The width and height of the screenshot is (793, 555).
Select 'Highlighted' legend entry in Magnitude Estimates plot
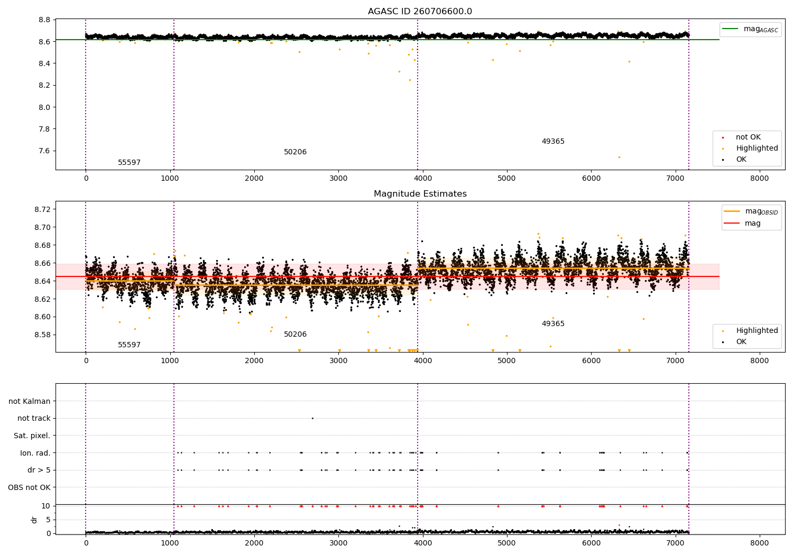tap(757, 331)
